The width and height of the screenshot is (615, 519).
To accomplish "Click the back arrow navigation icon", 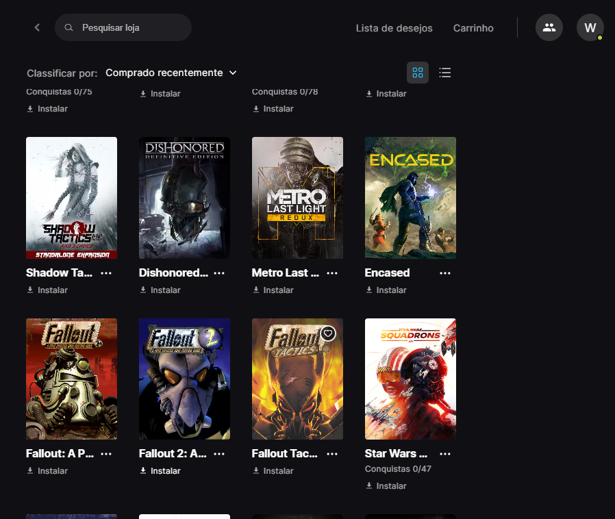I will [37, 27].
